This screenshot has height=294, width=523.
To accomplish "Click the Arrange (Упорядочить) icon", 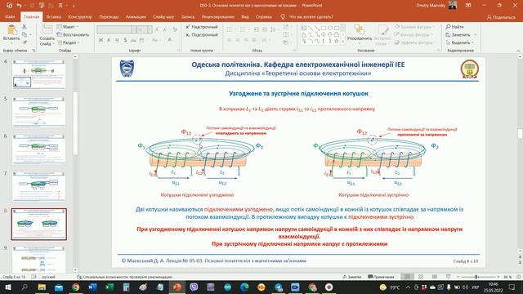I will (x=360, y=30).
